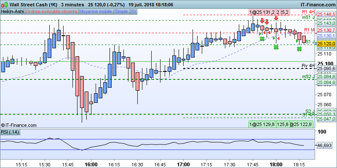Click the RSI scale label 100

tap(322, 132)
